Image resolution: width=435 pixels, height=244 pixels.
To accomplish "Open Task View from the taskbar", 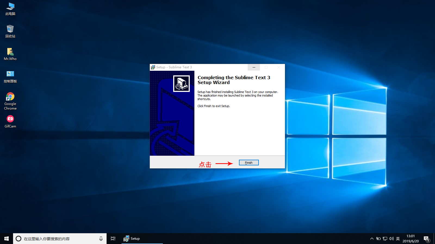I will (113, 239).
